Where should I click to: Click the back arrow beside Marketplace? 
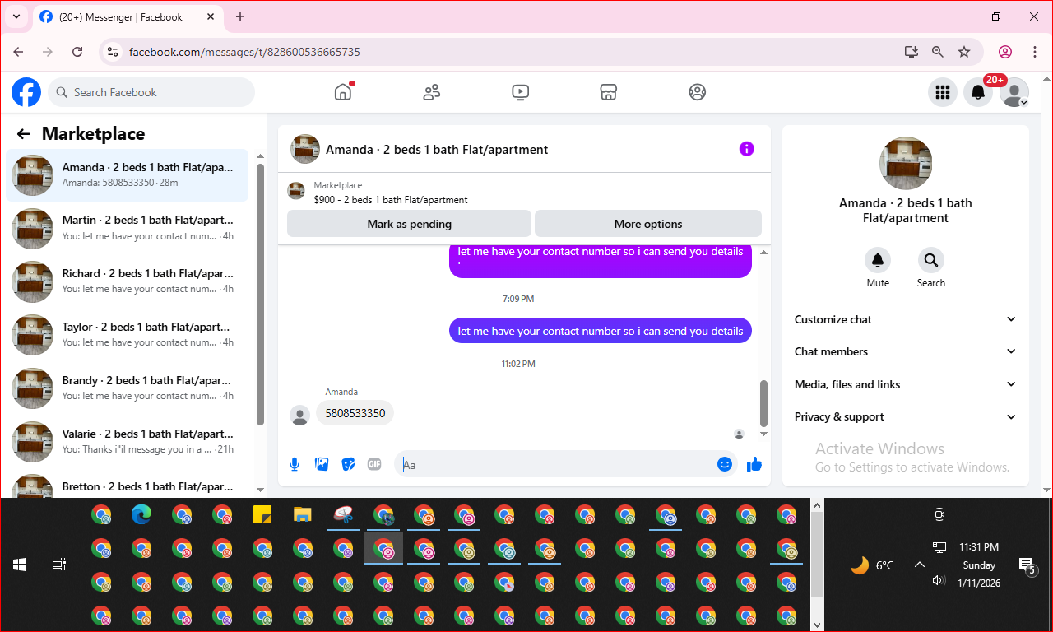point(24,134)
